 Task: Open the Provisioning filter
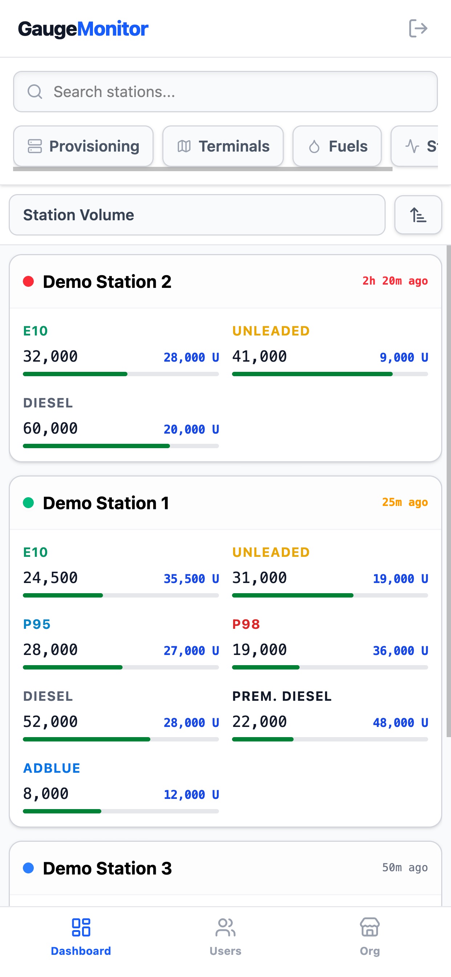pyautogui.click(x=83, y=146)
